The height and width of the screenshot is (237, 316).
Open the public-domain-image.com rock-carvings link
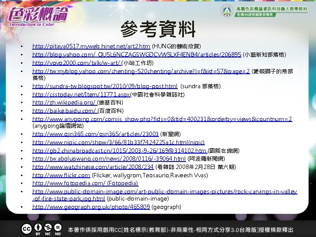pyautogui.click(x=165, y=195)
